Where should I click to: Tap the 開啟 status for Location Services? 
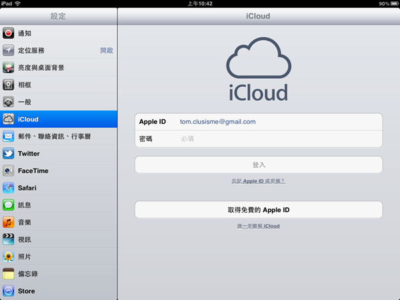(x=107, y=50)
